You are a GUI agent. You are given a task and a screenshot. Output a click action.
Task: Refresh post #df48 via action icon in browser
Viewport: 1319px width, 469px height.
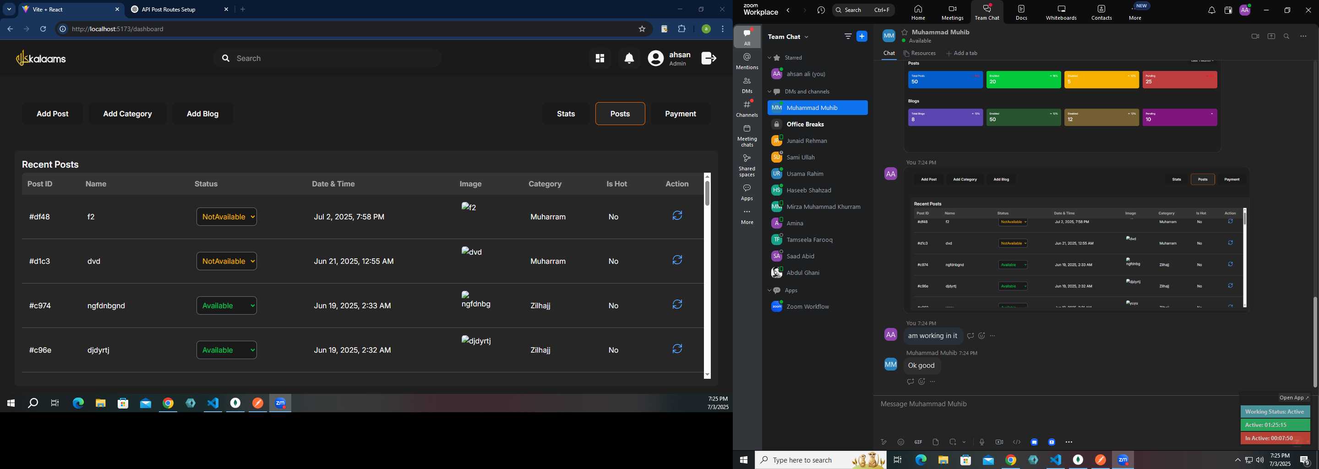tap(677, 216)
